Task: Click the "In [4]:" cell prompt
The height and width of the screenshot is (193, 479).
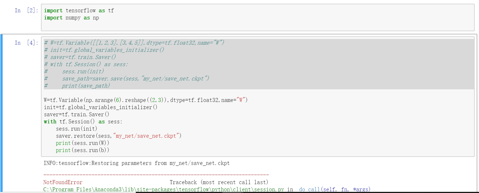Action: tap(26, 43)
